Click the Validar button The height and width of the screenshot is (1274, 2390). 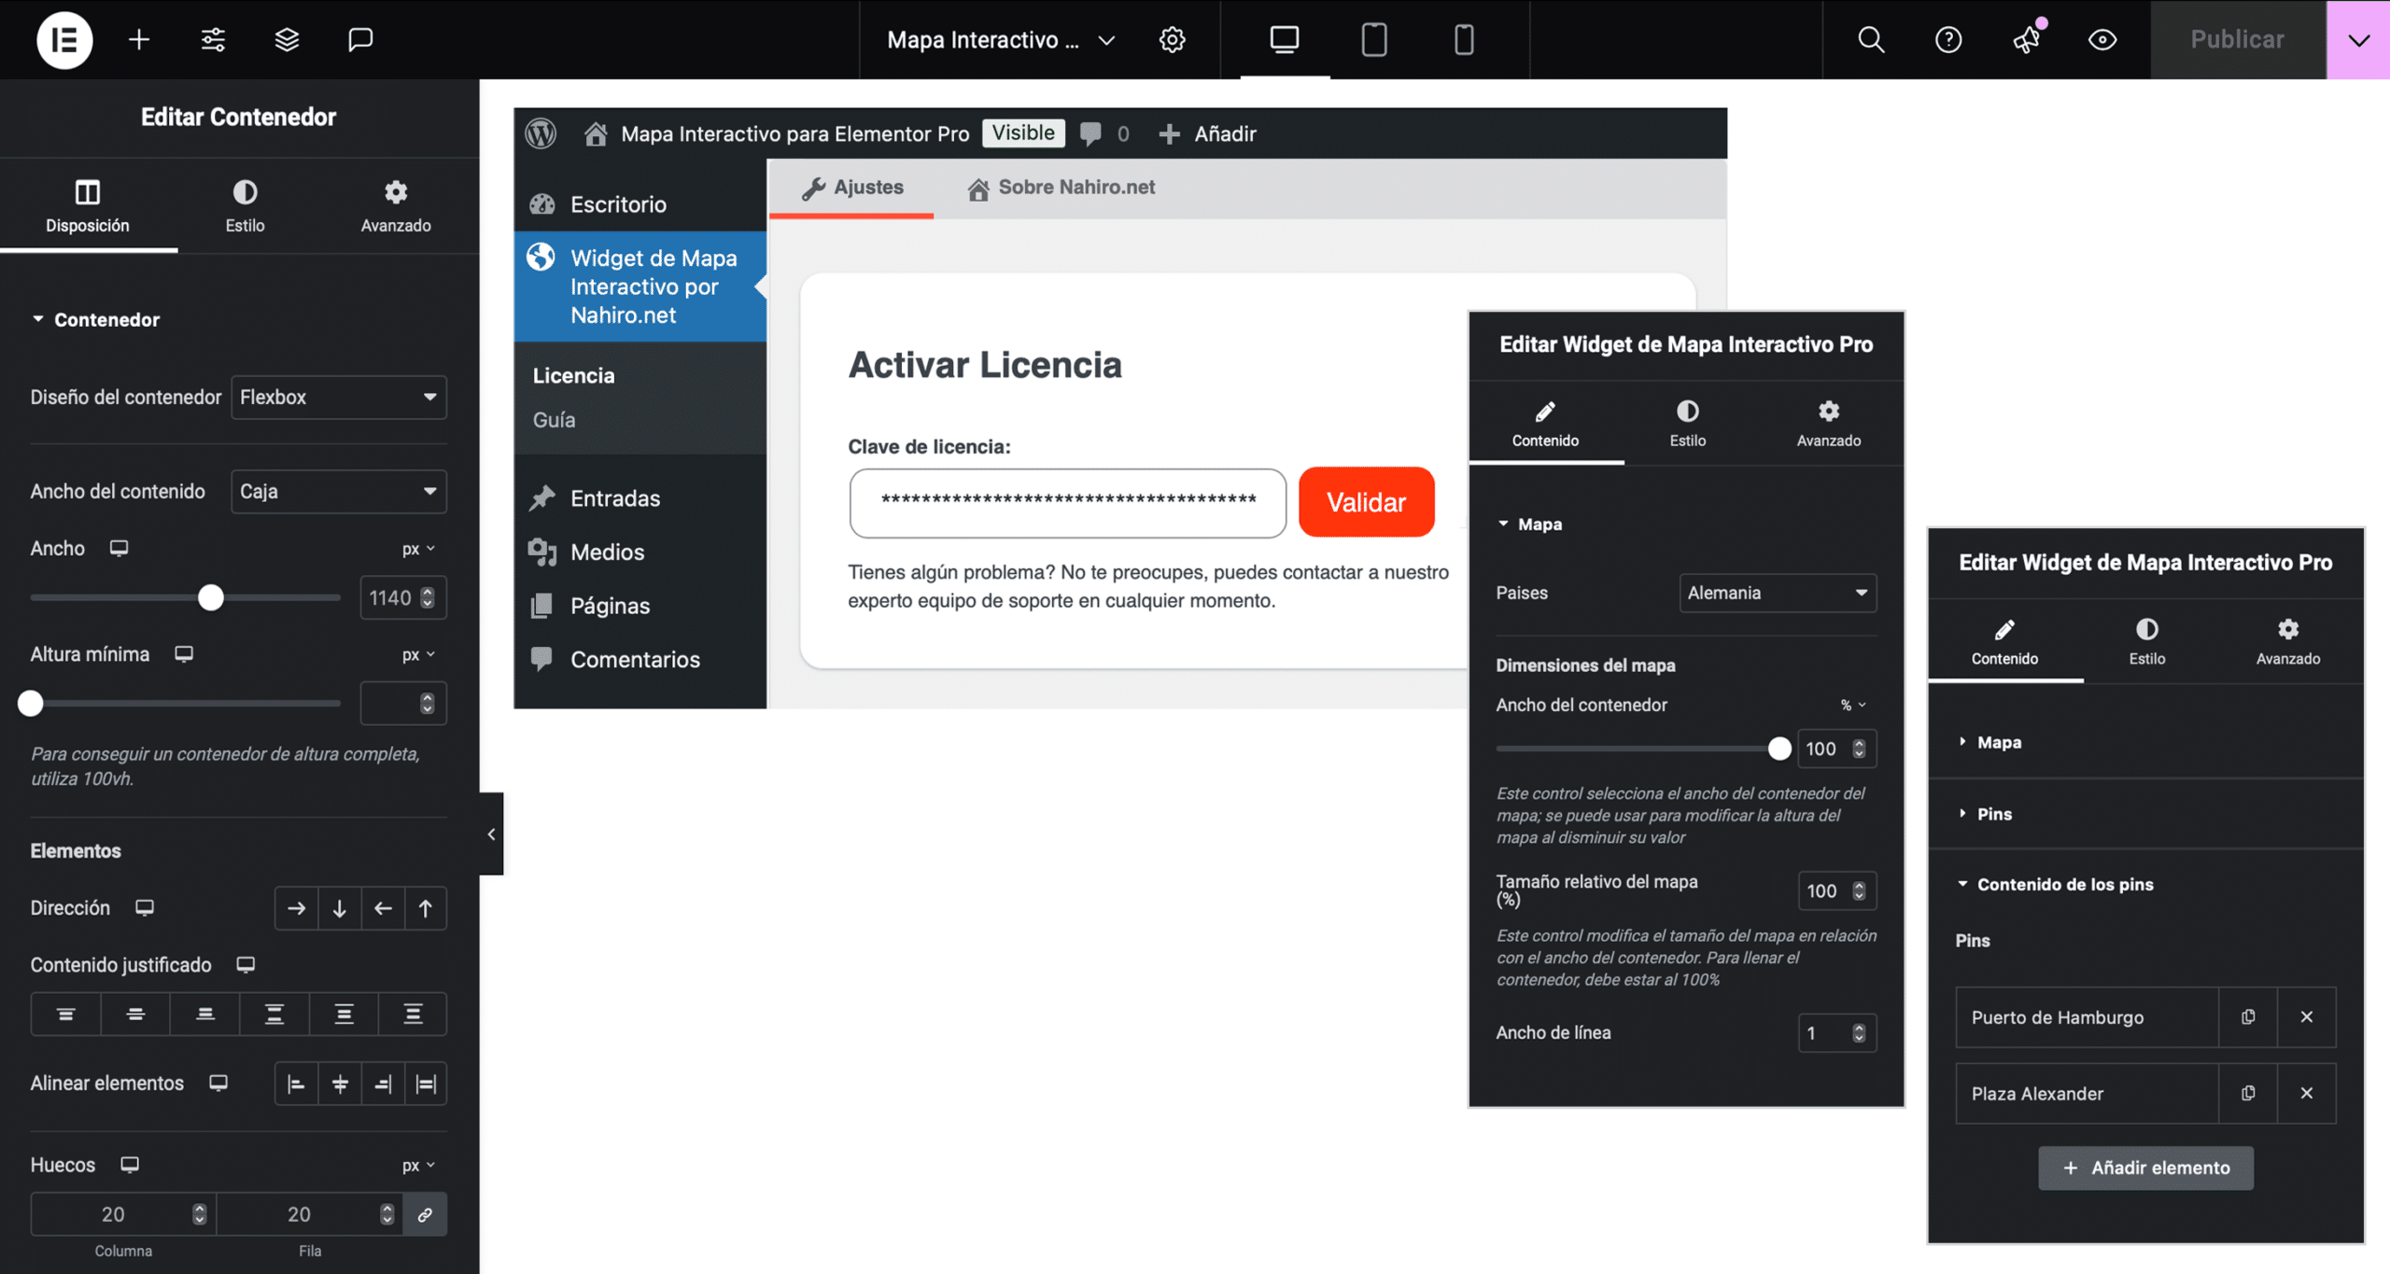(x=1366, y=502)
